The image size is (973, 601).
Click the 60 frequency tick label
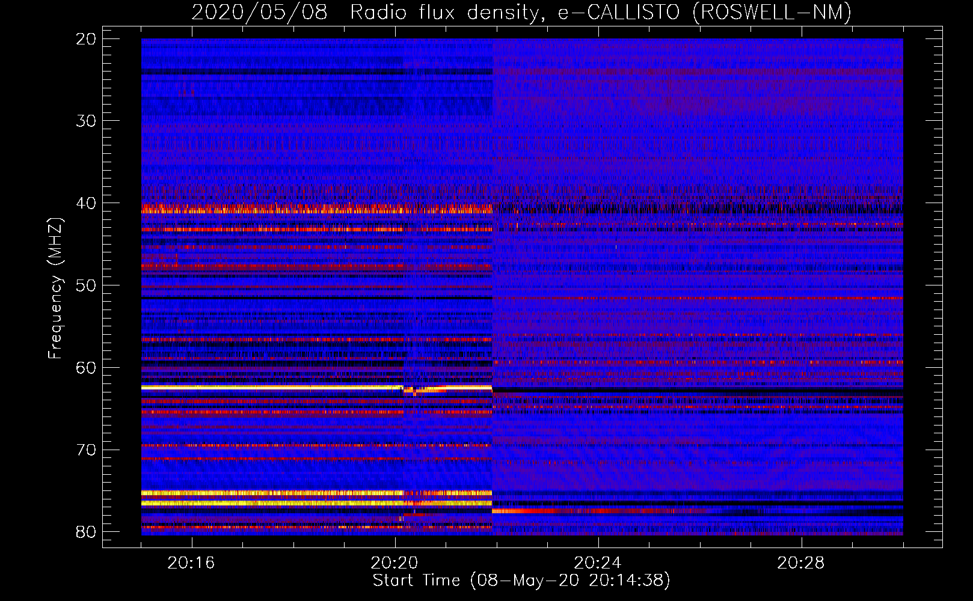pos(86,368)
